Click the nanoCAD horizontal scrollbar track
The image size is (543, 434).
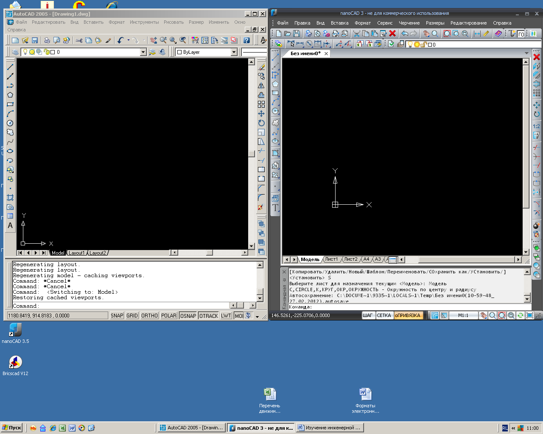460,259
